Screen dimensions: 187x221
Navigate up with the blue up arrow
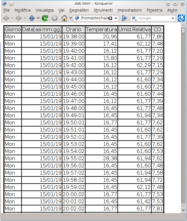32,18
